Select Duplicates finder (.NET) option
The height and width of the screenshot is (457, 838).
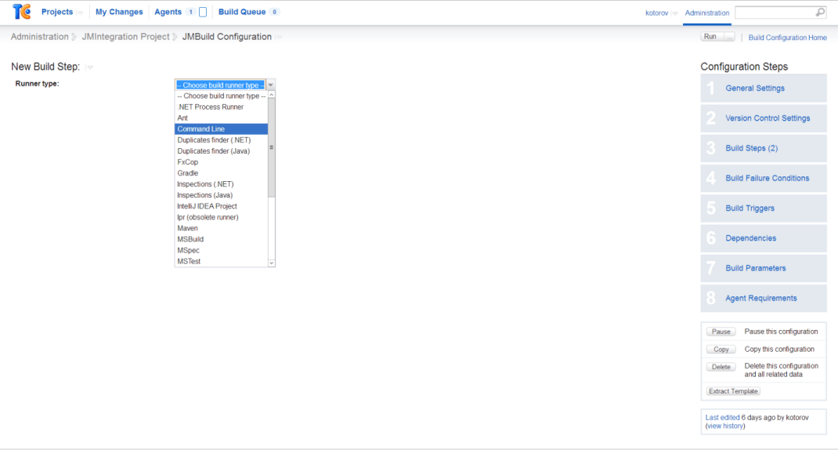(222, 140)
